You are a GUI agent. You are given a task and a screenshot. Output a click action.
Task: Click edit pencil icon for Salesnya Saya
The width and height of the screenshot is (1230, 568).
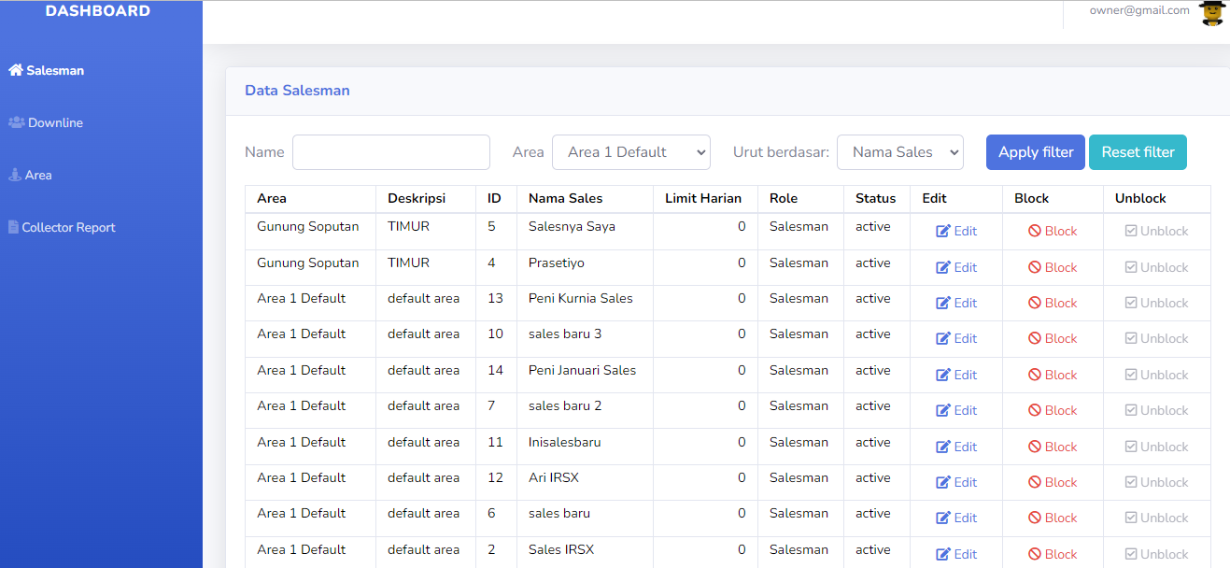(x=942, y=232)
